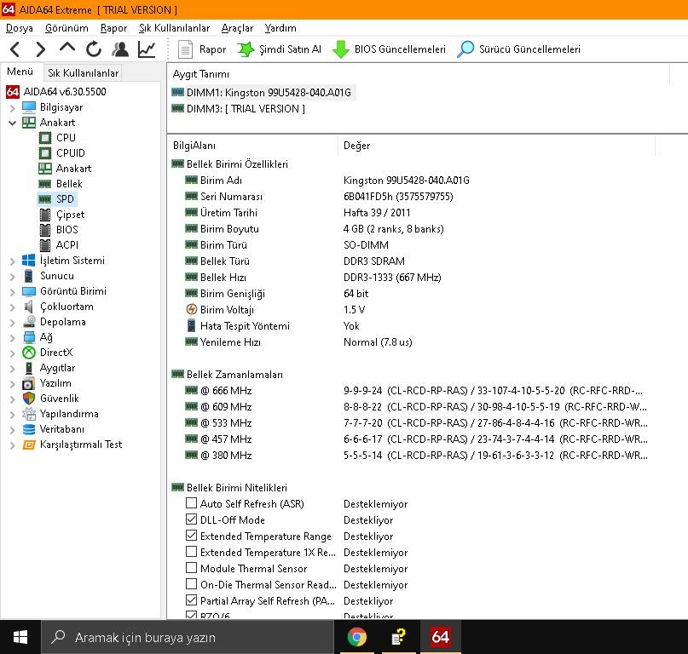Select the @ 666 MHz timing row
The image size is (688, 654).
point(413,391)
